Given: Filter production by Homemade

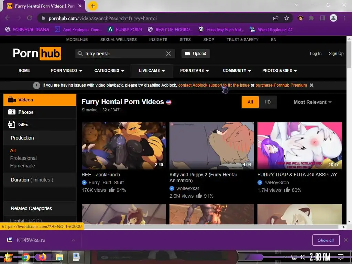Looking at the screenshot, I should point(22,166).
